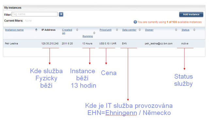Click the Running column header link
This screenshot has width=209, height=124.
click(88, 36)
